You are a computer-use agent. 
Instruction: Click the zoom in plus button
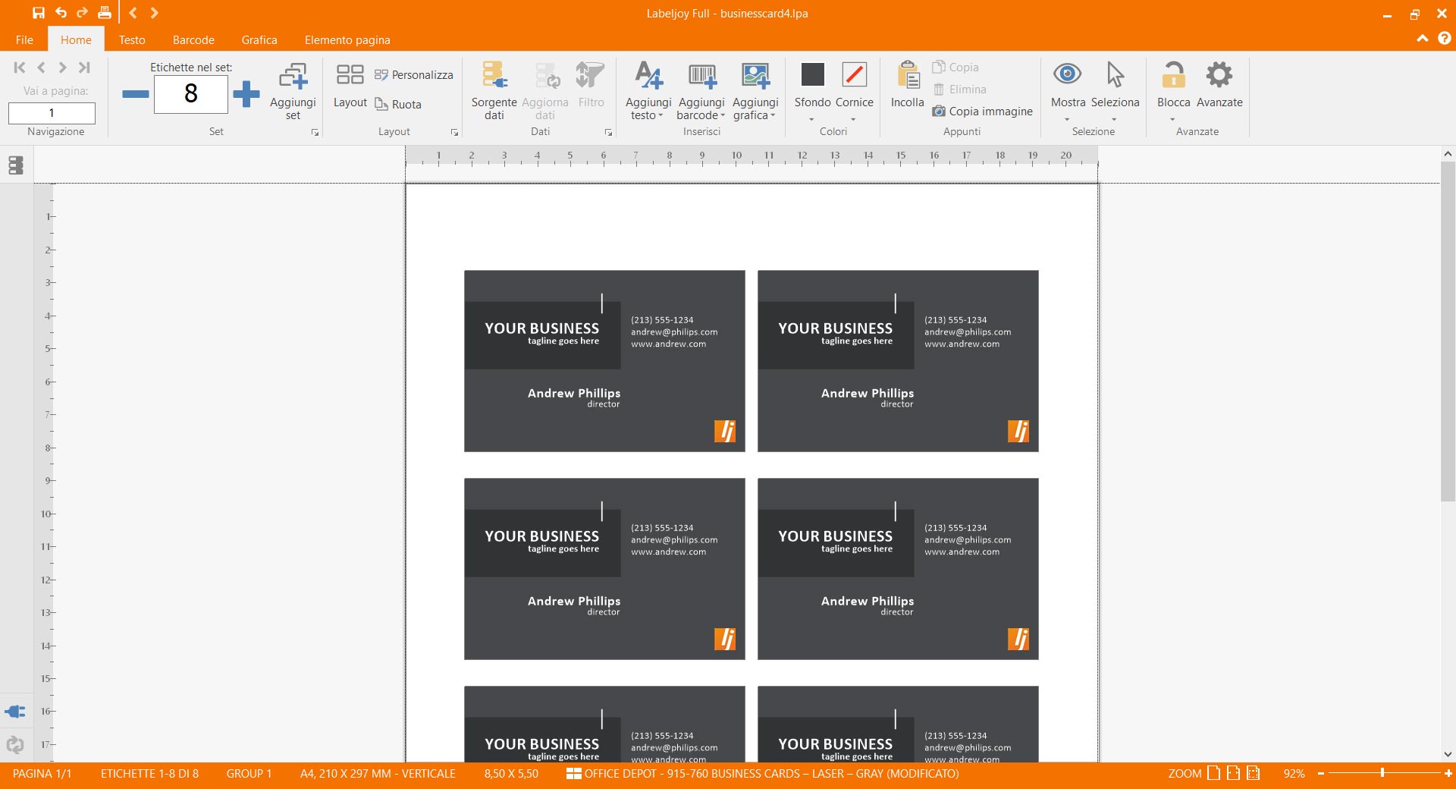(1448, 773)
